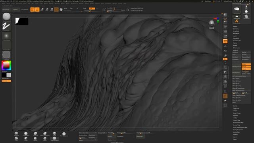This screenshot has height=143, width=254.
Task: Click the canvas Zoom icon on right shelf
Action: pyautogui.click(x=225, y=27)
